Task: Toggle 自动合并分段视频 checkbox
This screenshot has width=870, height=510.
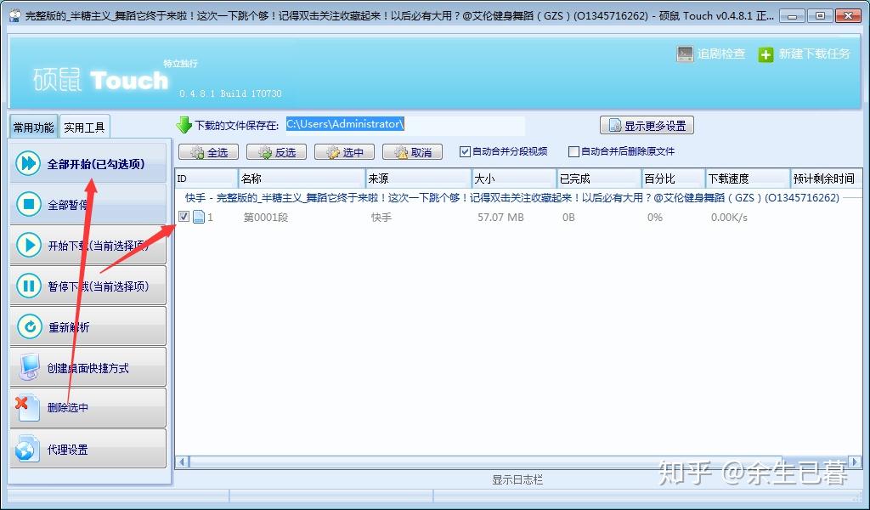Action: tap(465, 151)
